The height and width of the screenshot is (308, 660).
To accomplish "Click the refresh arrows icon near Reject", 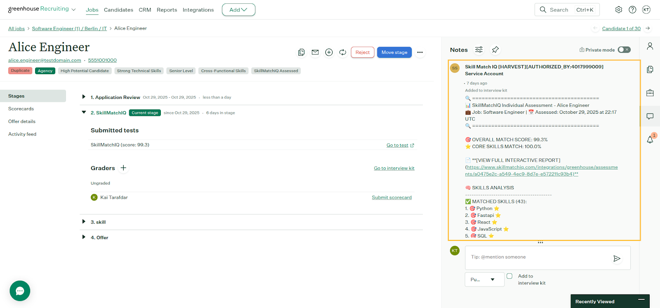I will tap(342, 52).
